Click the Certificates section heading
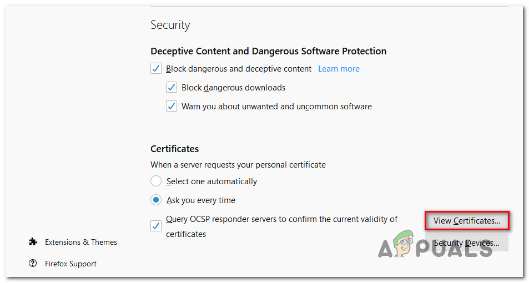 (174, 149)
